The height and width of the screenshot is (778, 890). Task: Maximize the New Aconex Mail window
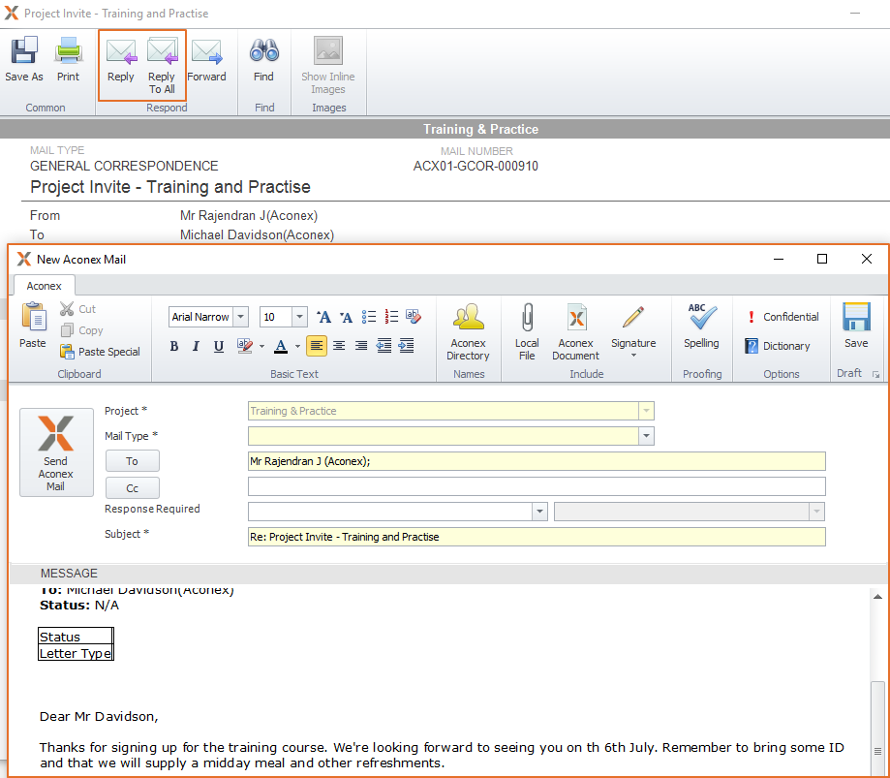click(x=822, y=259)
